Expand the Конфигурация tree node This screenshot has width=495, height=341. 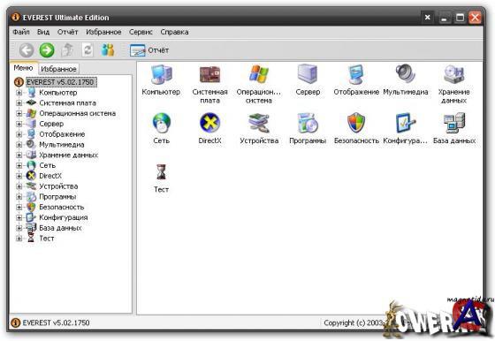click(x=19, y=217)
